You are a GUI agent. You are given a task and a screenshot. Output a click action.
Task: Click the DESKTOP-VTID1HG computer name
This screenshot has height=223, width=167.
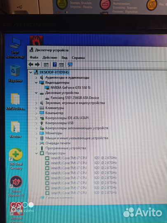point(54,72)
